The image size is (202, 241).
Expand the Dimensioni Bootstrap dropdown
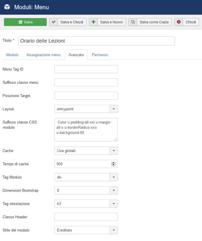point(86,190)
